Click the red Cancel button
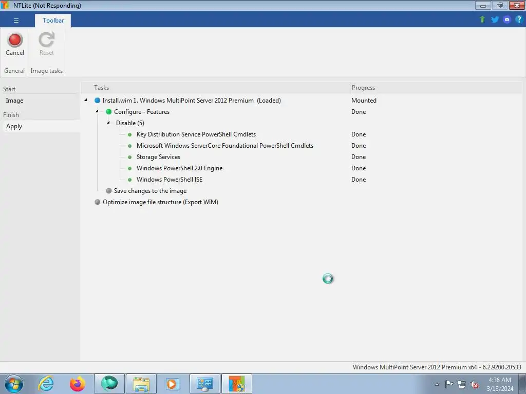This screenshot has height=394, width=526. point(15,44)
